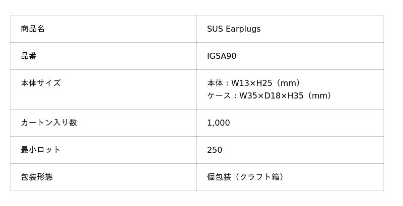Click the 包装形態 label cell

point(103,177)
